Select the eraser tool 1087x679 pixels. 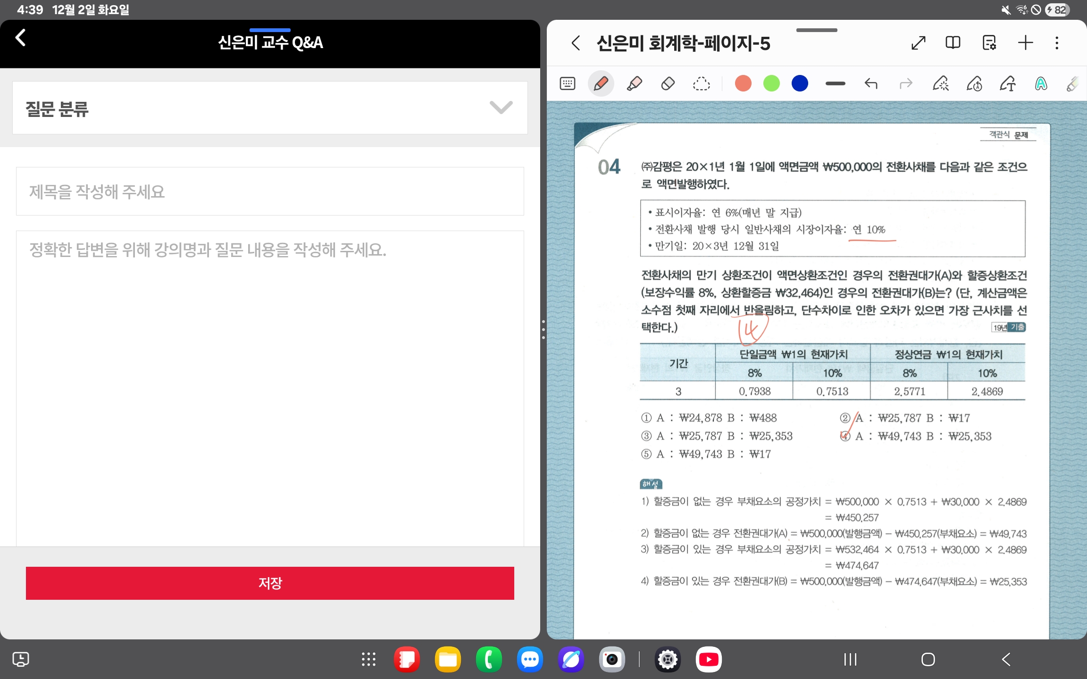668,84
